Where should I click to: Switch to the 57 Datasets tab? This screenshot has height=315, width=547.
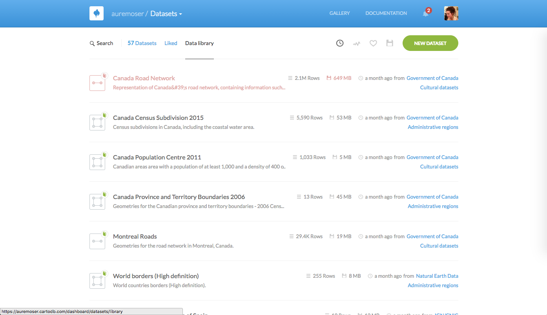(142, 43)
